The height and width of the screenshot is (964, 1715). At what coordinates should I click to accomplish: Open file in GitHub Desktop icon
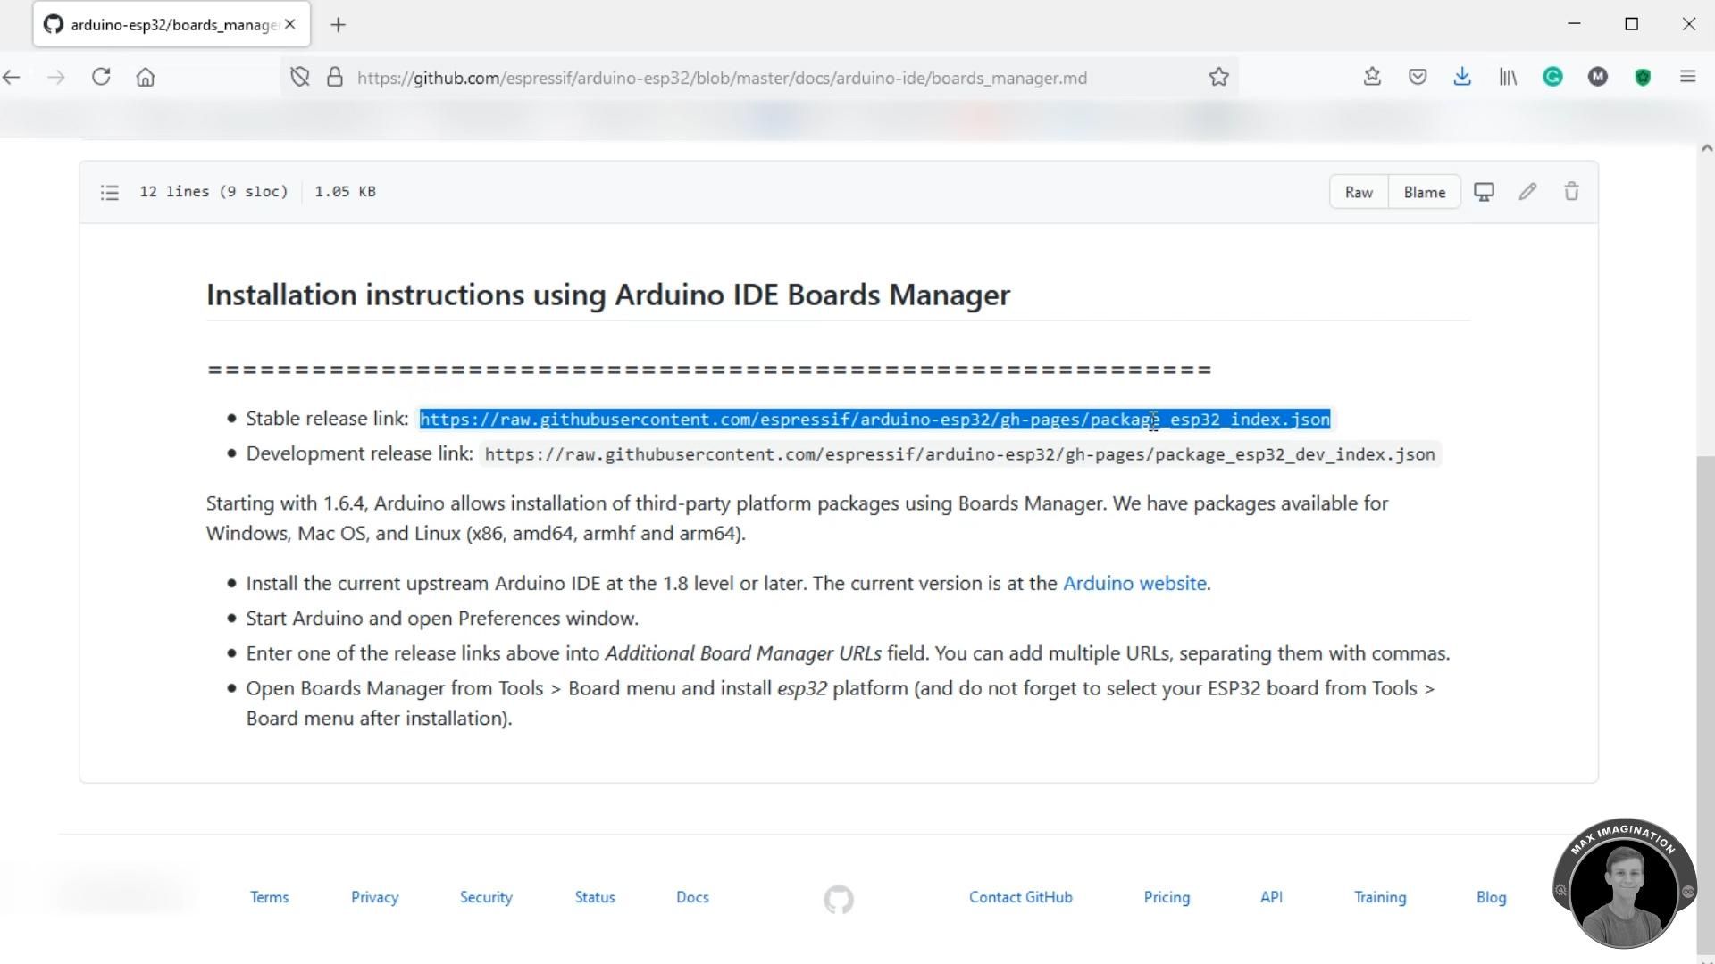1484,192
